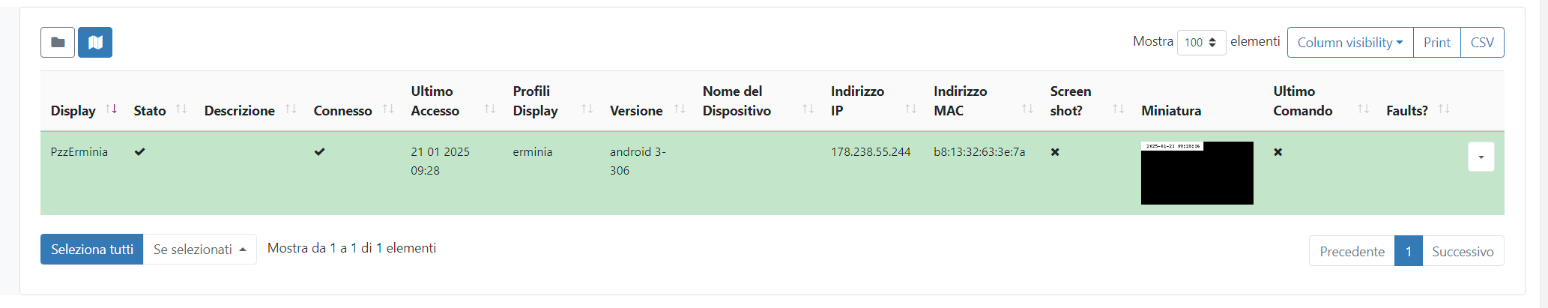
Task: Click the Seleziona tutti button
Action: point(91,250)
